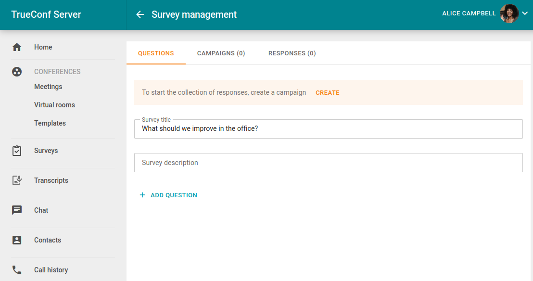This screenshot has height=281, width=533.
Task: Click the Create campaign link
Action: [327, 93]
